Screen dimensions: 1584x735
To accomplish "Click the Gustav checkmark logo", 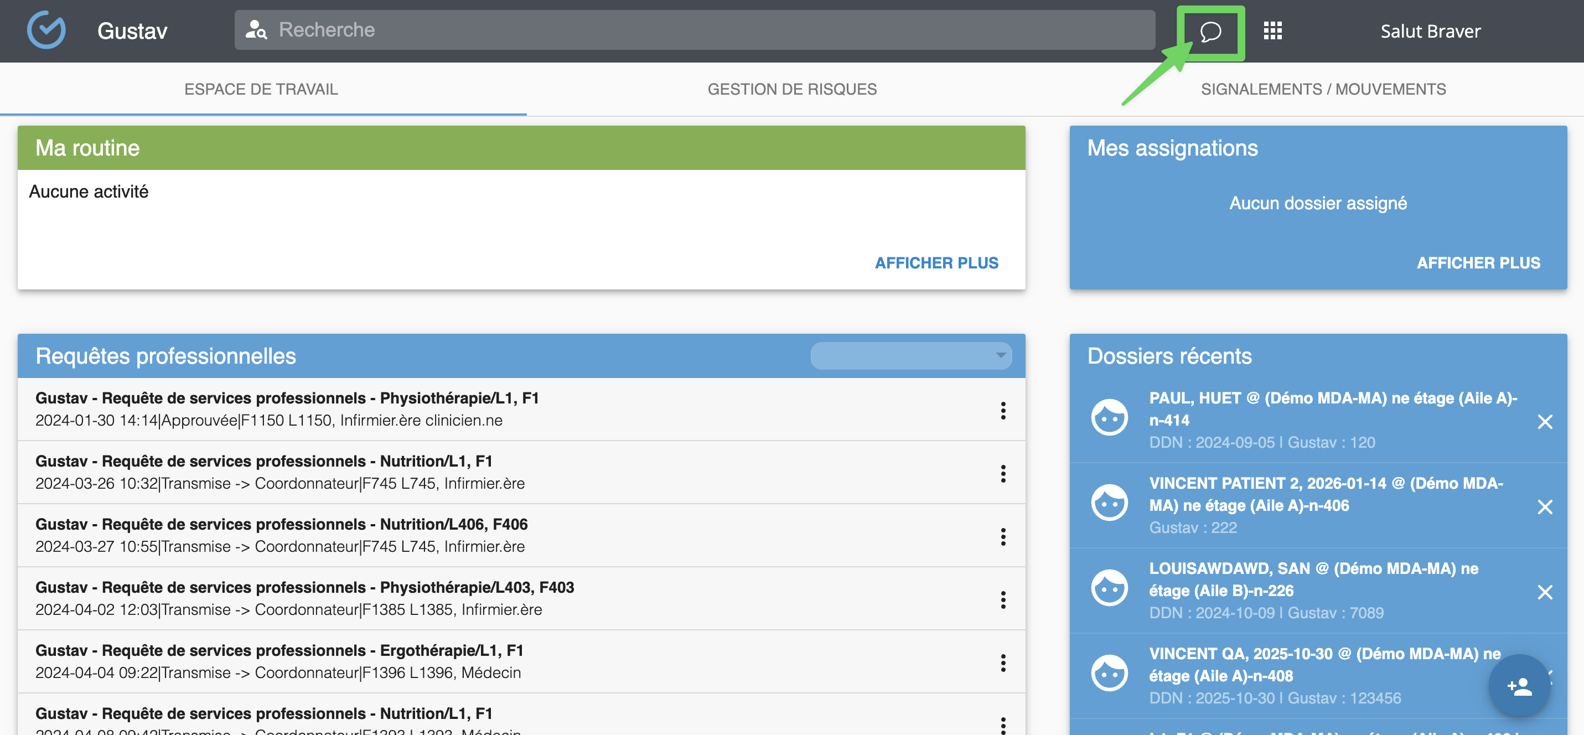I will (46, 30).
